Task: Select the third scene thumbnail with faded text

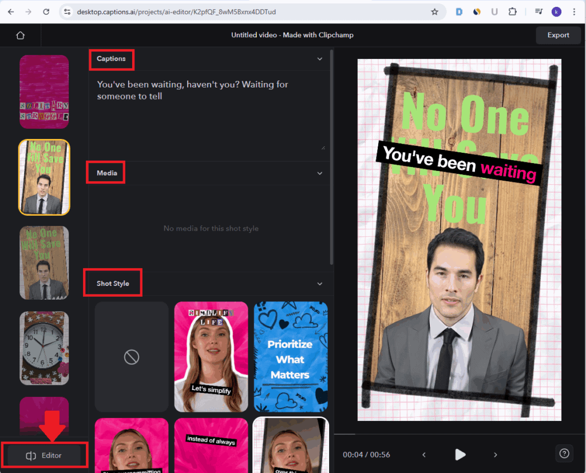Action: tap(44, 263)
